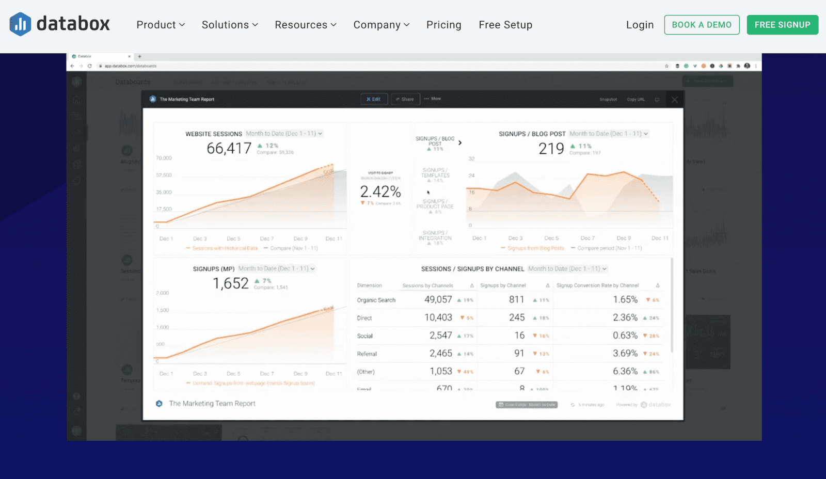Click the fullscreen display icon
The height and width of the screenshot is (479, 826).
(657, 100)
